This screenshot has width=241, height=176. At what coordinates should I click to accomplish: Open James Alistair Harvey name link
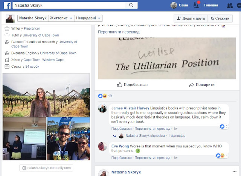click(x=130, y=108)
